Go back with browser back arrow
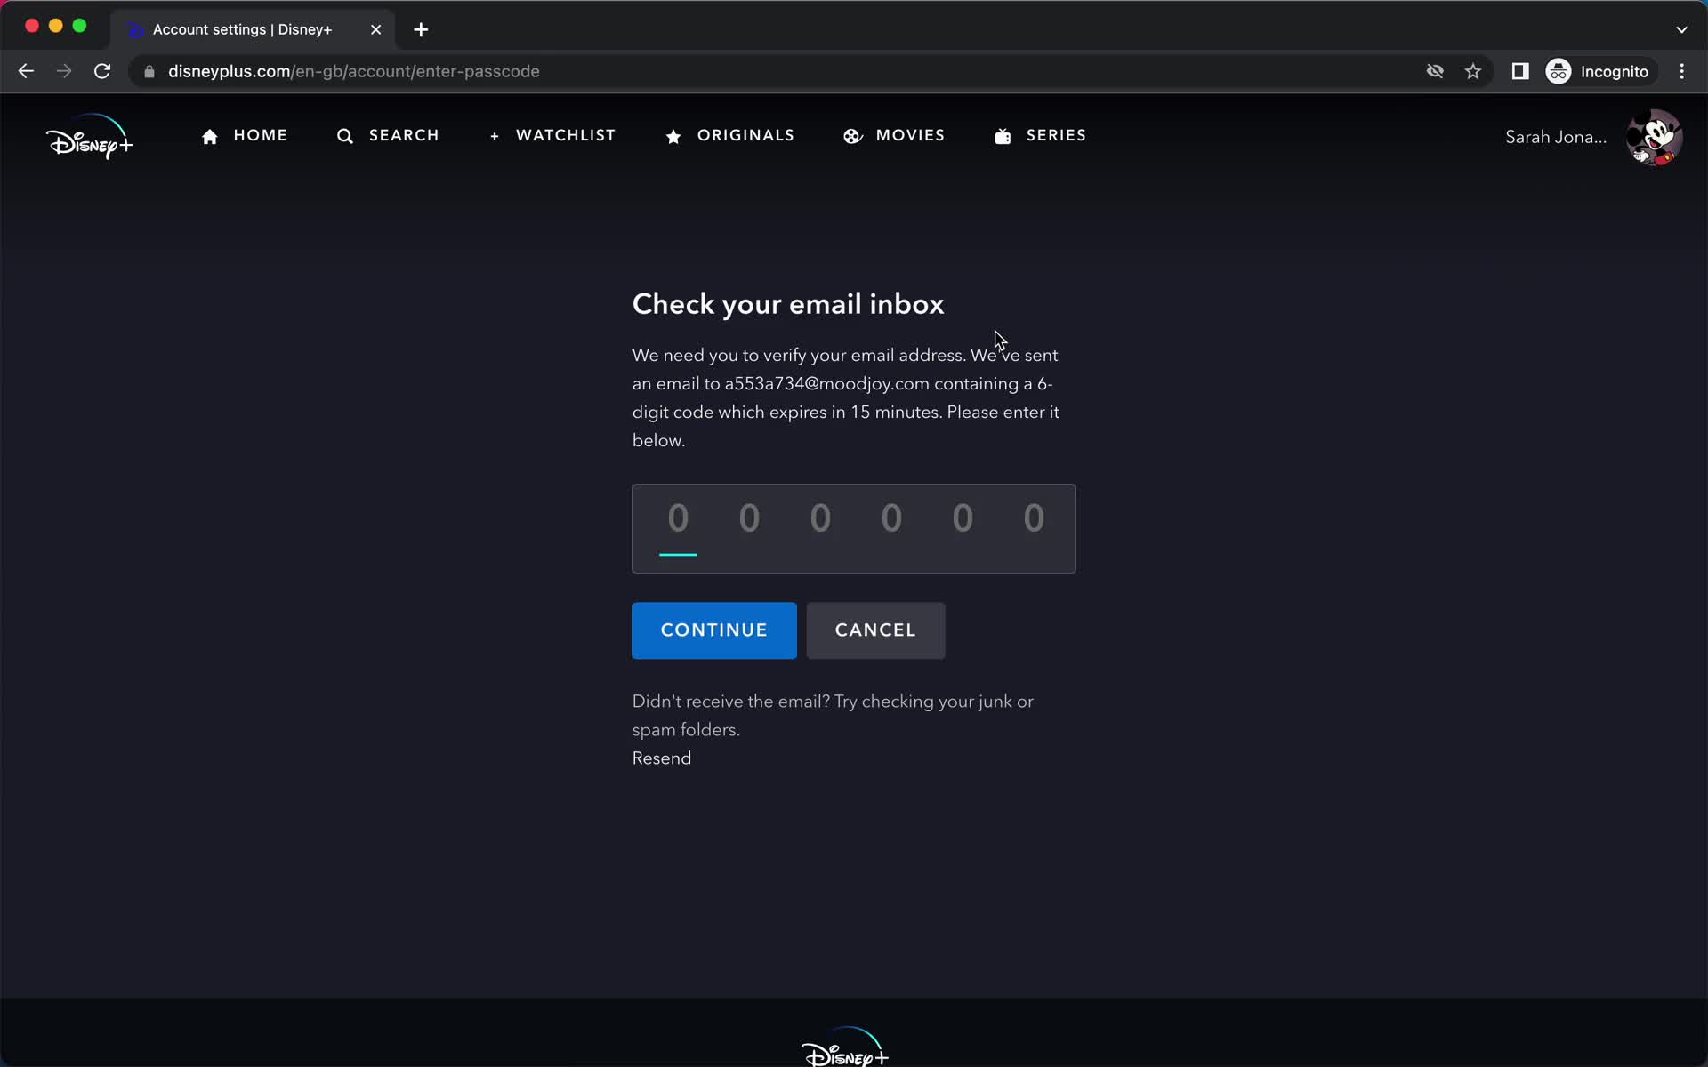Screen dimensions: 1708x1067 click(26, 71)
